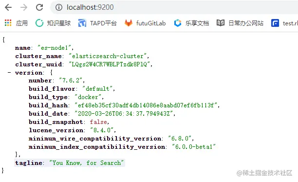Click the cluster_name key

point(38,56)
